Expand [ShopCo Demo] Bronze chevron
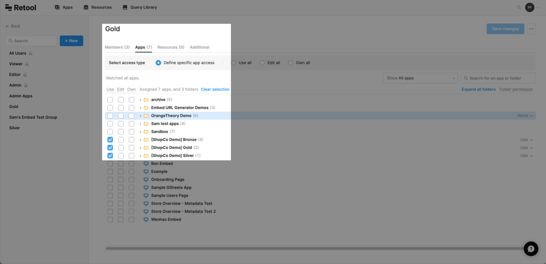 click(140, 139)
